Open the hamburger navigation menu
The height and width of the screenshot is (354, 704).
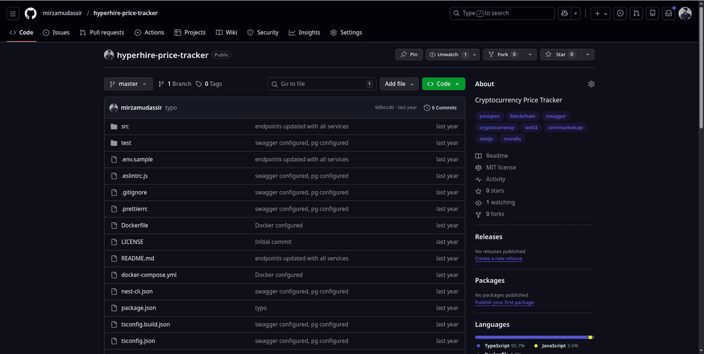(x=12, y=14)
